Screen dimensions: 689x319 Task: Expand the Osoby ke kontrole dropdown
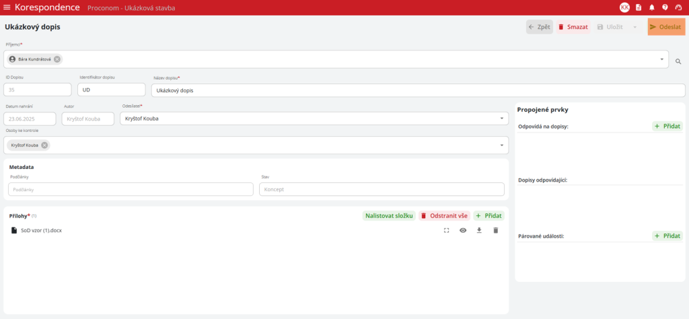click(x=502, y=145)
